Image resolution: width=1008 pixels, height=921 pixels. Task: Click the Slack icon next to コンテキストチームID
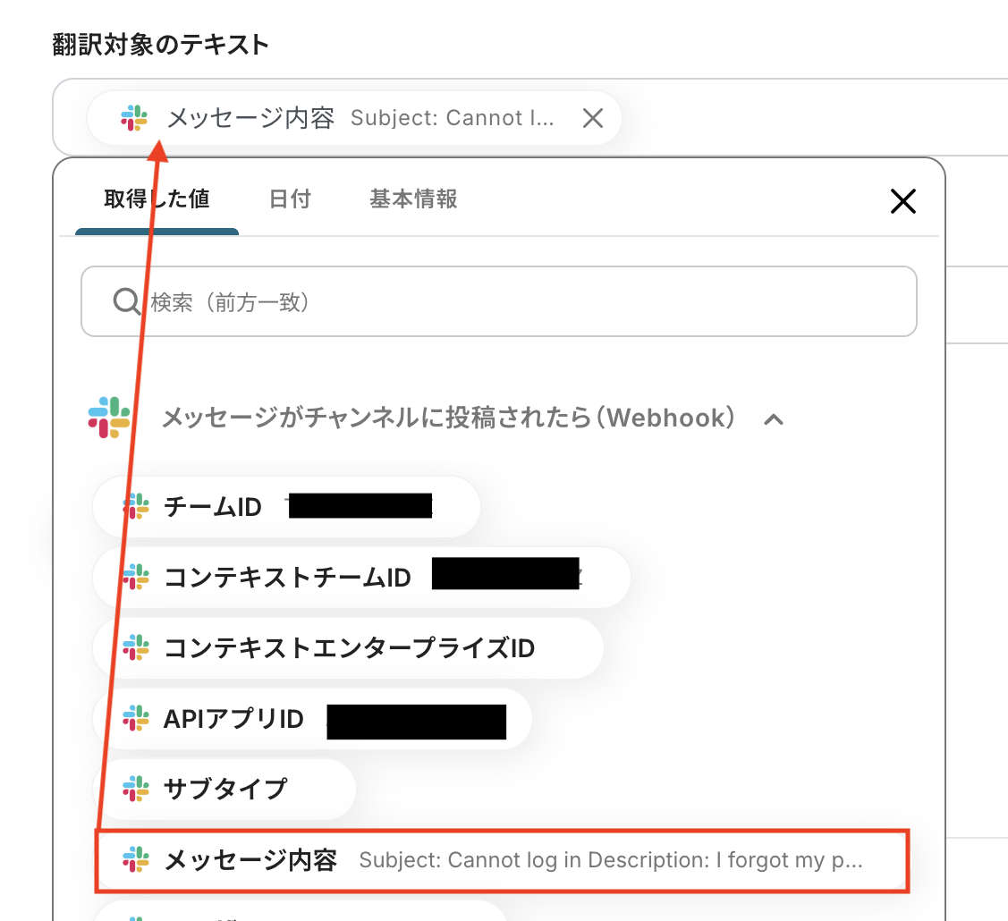[134, 577]
